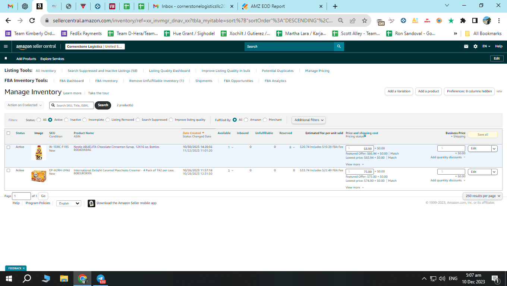507x286 pixels.
Task: Select the Listing Removed status filter
Action: click(108, 120)
